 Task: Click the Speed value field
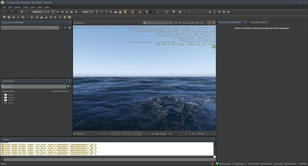click(172, 134)
